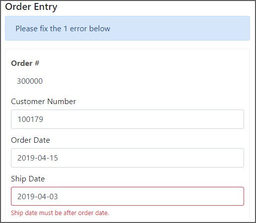This screenshot has height=223, width=256.
Task: Place cursor on the 100179 customer value
Action: 30,119
